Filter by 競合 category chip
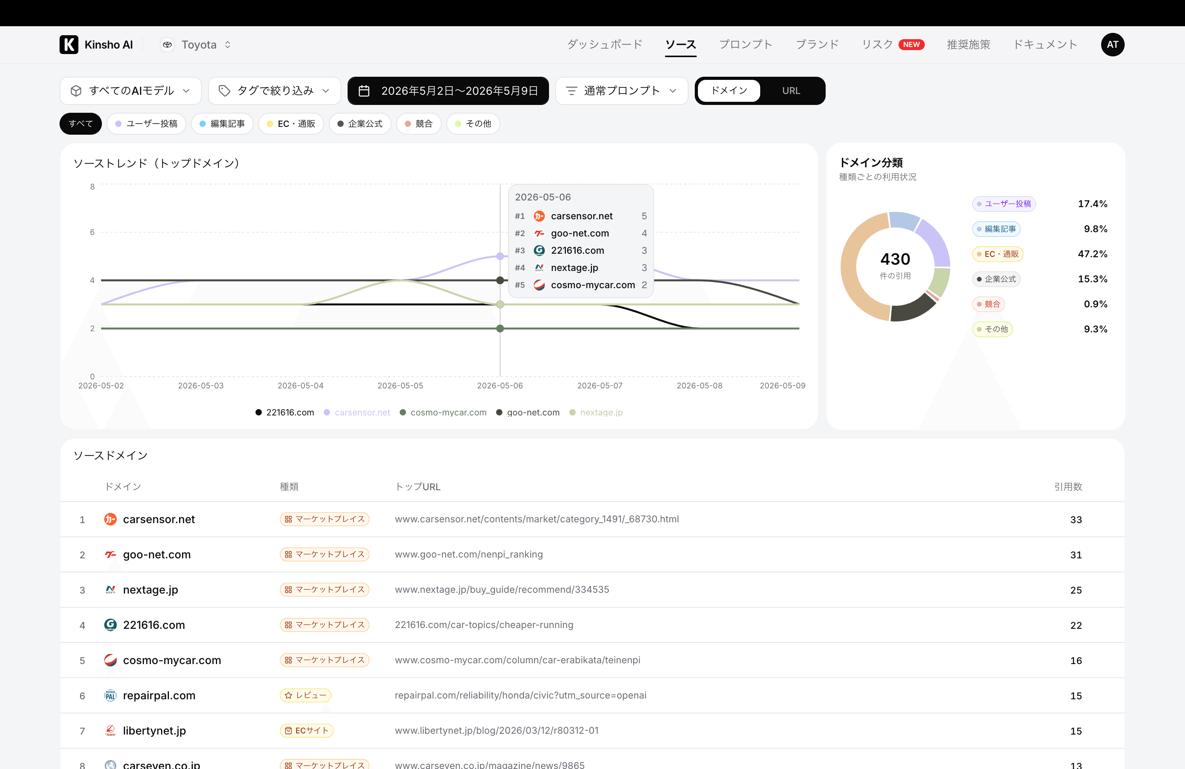 pos(418,123)
